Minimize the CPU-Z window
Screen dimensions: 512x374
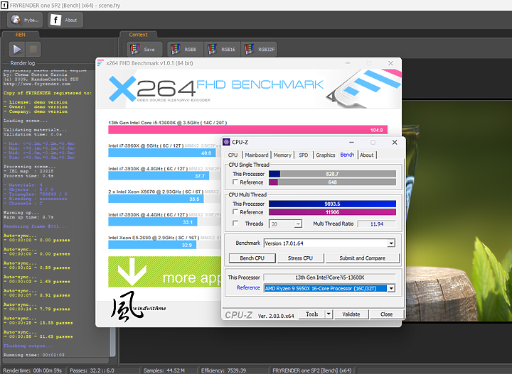352,142
